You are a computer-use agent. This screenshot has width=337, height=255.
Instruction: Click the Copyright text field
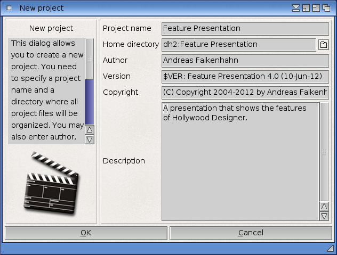245,93
